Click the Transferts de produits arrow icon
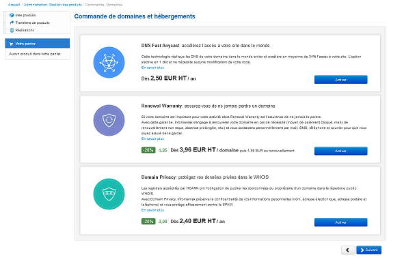The image size is (404, 264). pyautogui.click(x=12, y=23)
